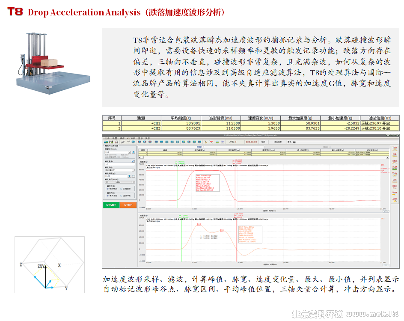Image resolution: width=404 pixels, height=321 pixels.
Task: Click the 平均峰值(g) column header in the large results table
Action: [x=181, y=118]
